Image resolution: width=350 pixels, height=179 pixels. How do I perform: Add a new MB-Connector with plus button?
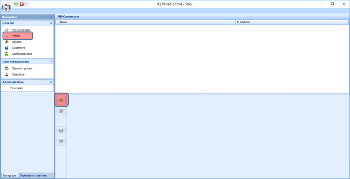[x=61, y=101]
